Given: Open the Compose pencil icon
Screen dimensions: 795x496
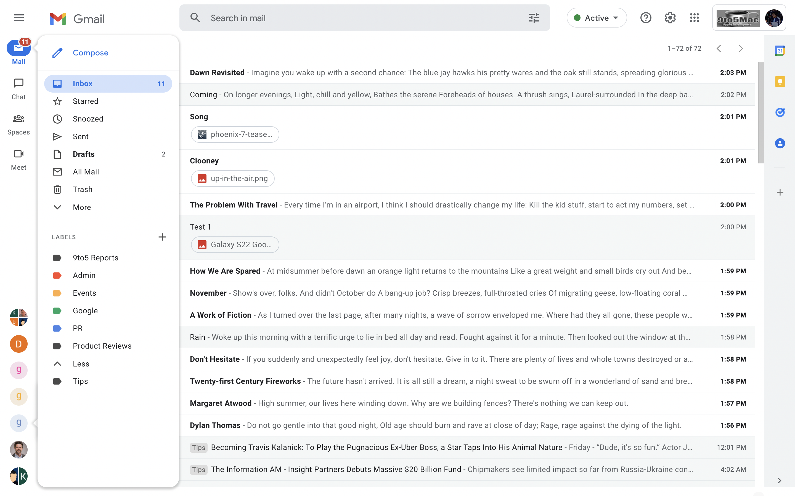Looking at the screenshot, I should [x=57, y=52].
